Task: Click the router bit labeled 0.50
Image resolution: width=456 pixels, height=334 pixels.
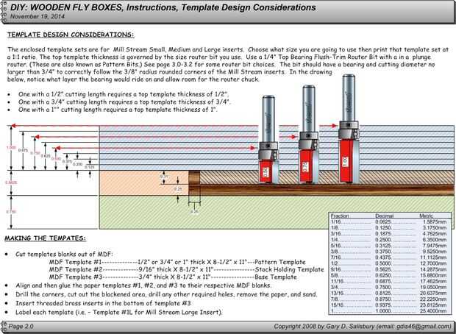Action: click(268, 139)
